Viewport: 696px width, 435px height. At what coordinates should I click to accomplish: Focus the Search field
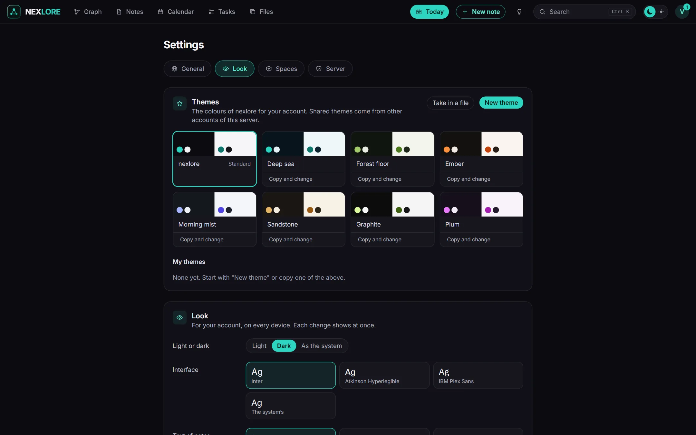tap(584, 12)
